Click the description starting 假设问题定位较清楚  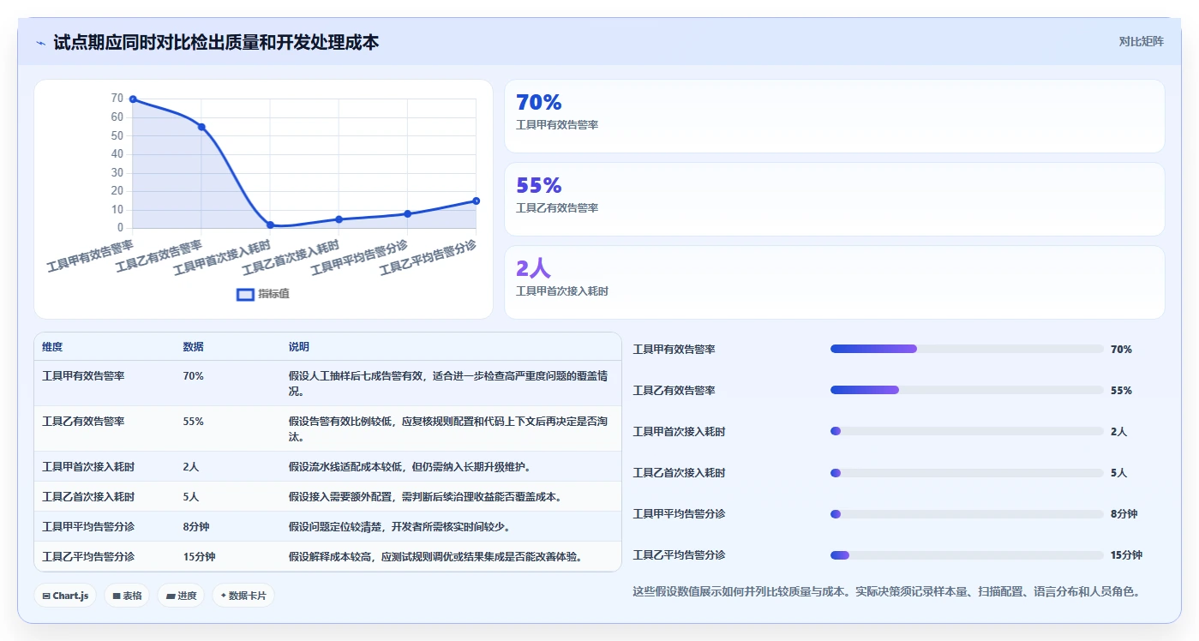(x=400, y=527)
